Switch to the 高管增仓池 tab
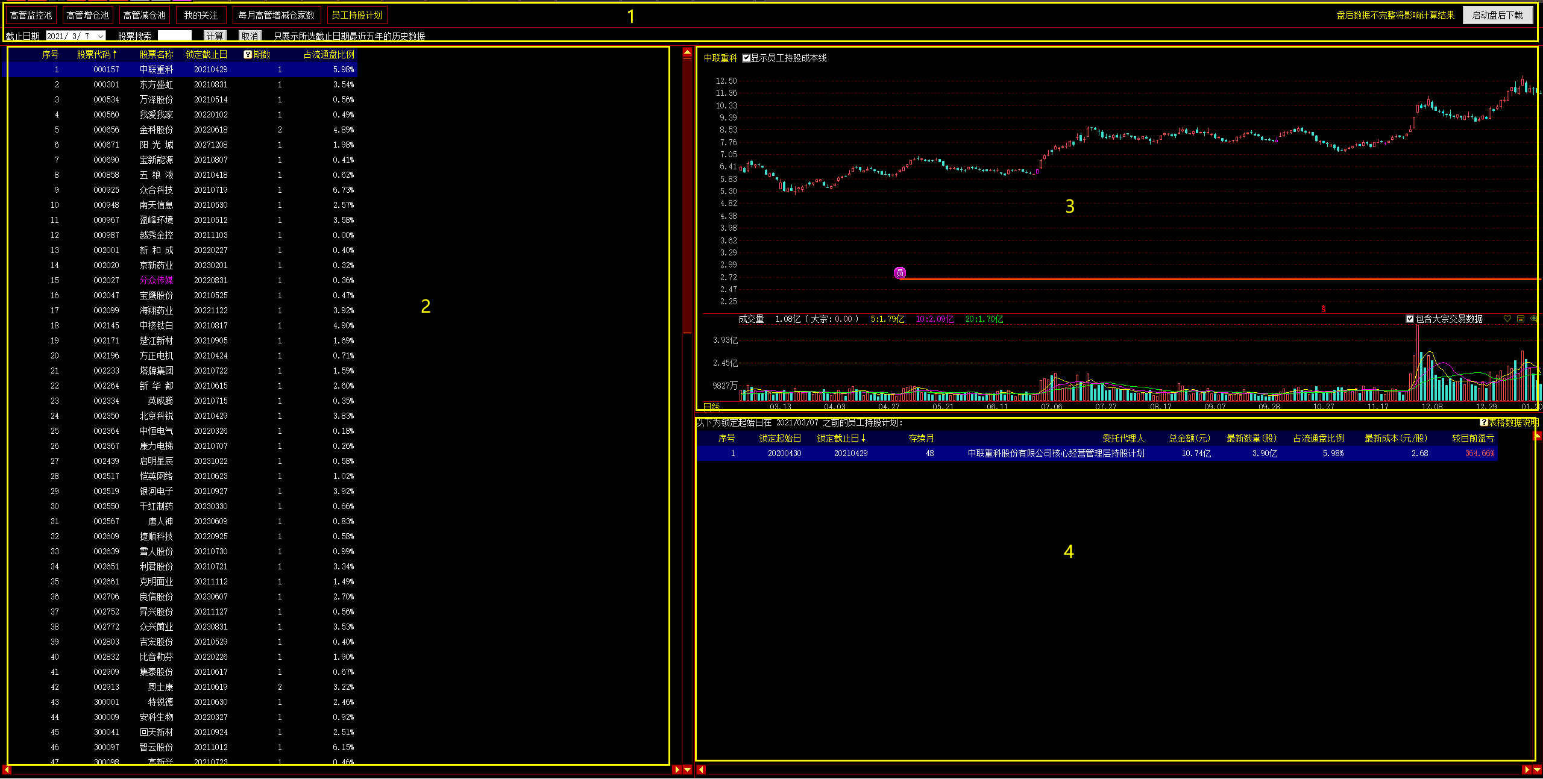This screenshot has height=779, width=1543. [x=87, y=15]
